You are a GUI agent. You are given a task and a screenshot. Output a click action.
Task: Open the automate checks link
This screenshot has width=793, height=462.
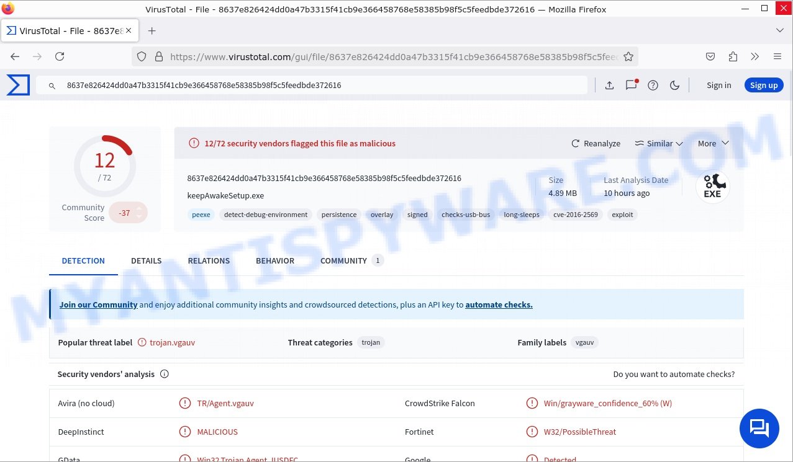(499, 304)
